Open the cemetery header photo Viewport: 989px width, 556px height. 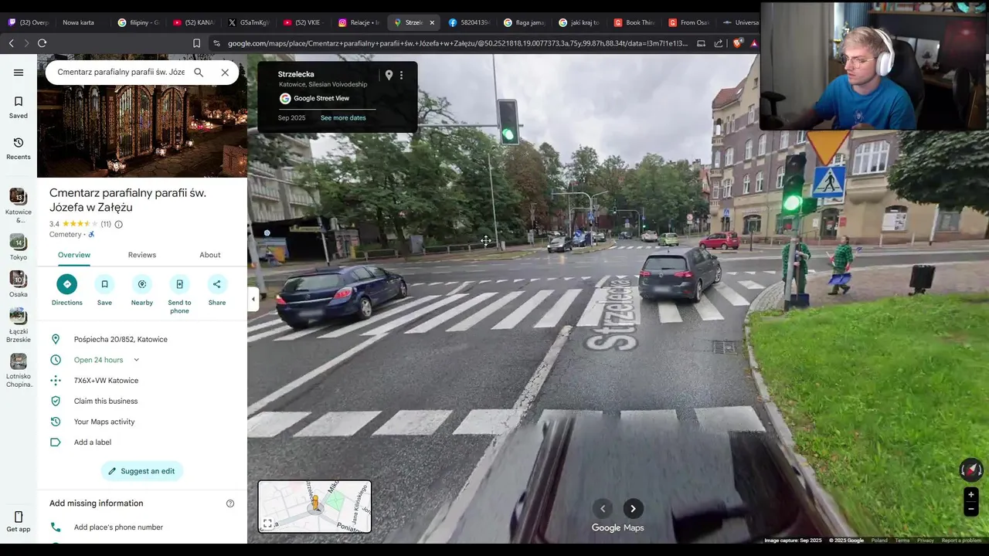142,116
